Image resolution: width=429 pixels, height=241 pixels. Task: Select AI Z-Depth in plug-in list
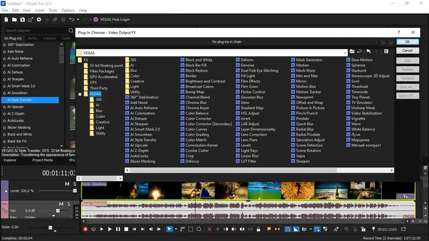point(16,114)
